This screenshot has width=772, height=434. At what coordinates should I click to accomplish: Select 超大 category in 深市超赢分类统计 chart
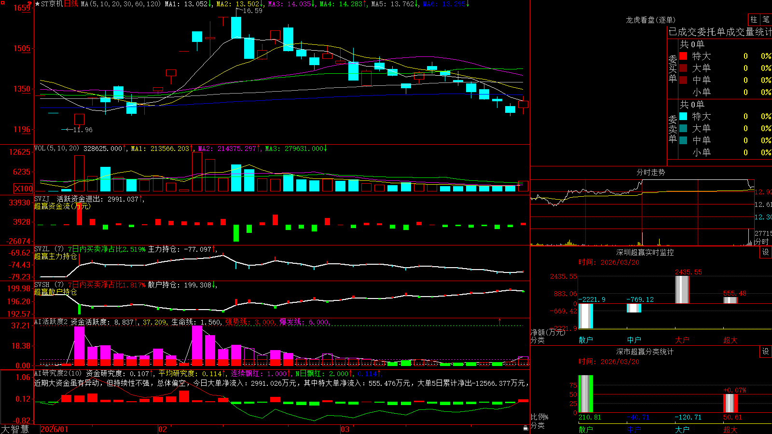coord(731,429)
